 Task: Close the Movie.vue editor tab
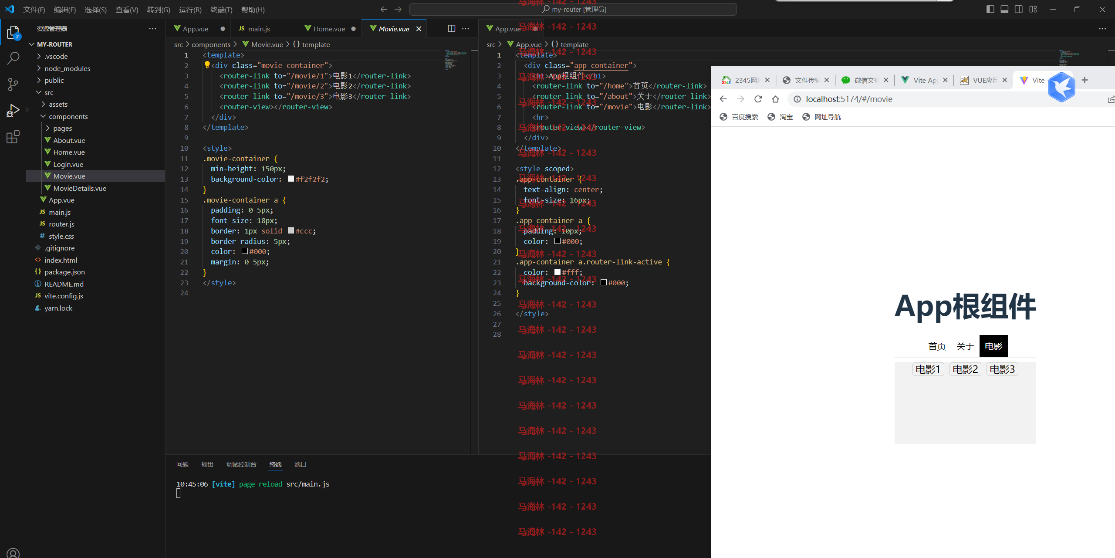click(x=419, y=29)
